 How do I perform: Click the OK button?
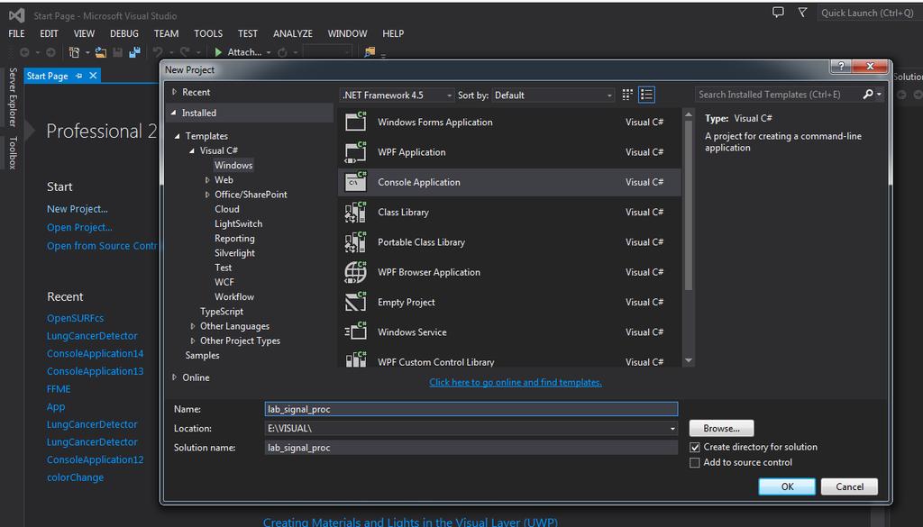pyautogui.click(x=787, y=486)
